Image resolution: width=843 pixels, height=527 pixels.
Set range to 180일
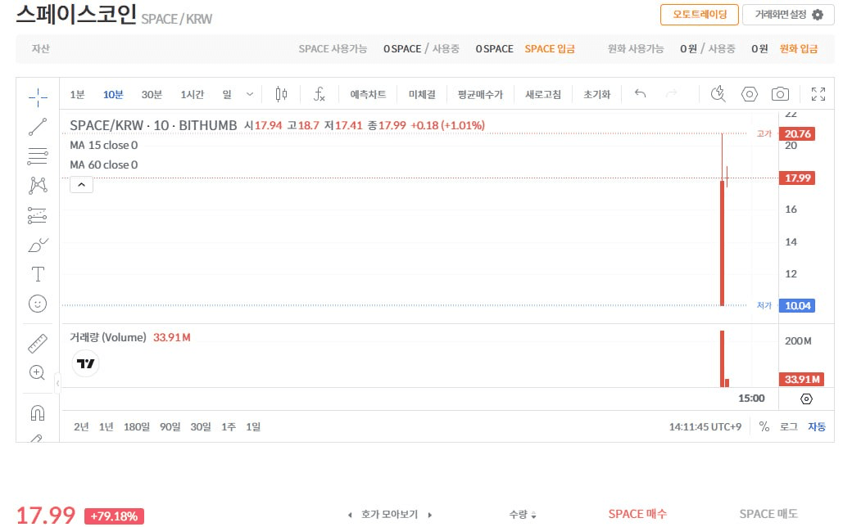pyautogui.click(x=137, y=426)
